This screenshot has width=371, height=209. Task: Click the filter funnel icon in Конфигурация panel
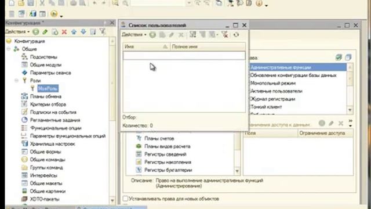point(103,31)
